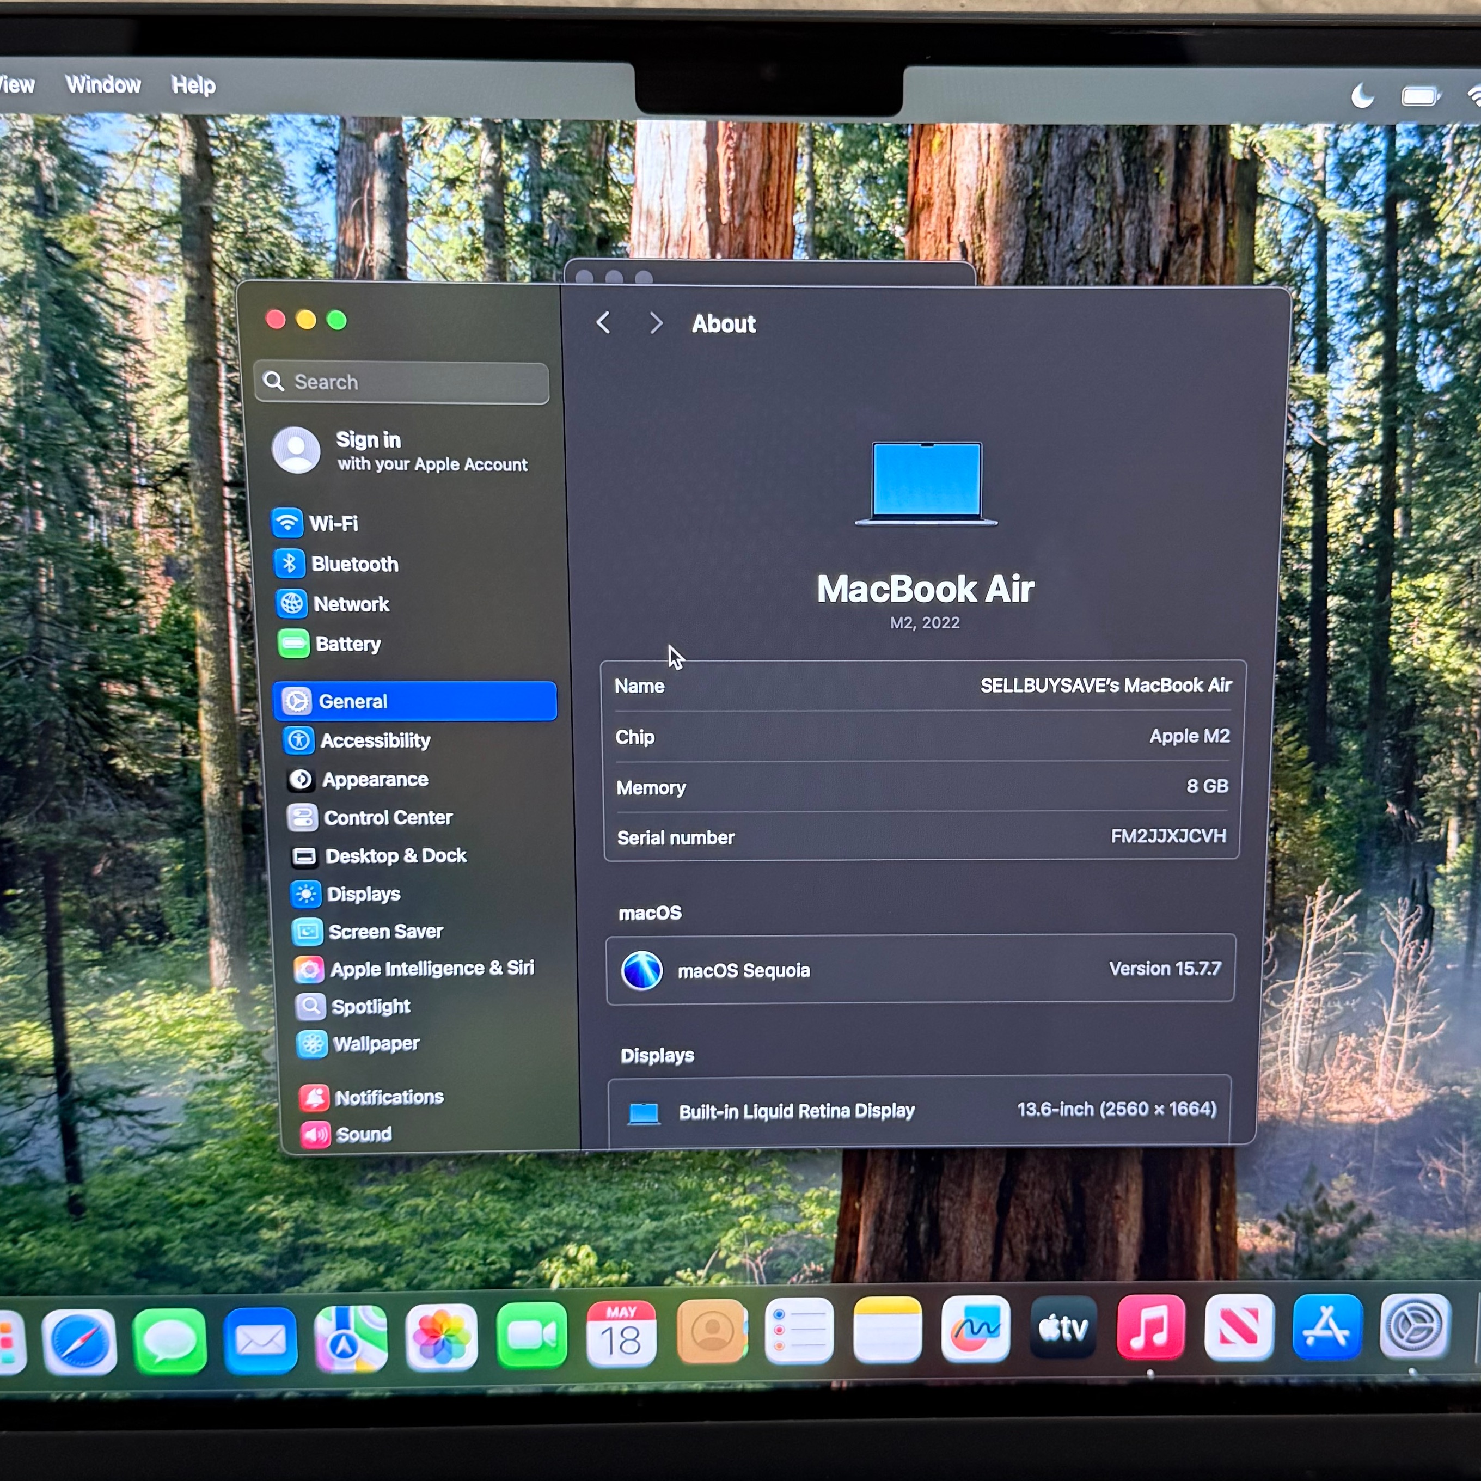Open Wi-Fi settings in the sidebar
The width and height of the screenshot is (1481, 1481).
[x=316, y=524]
